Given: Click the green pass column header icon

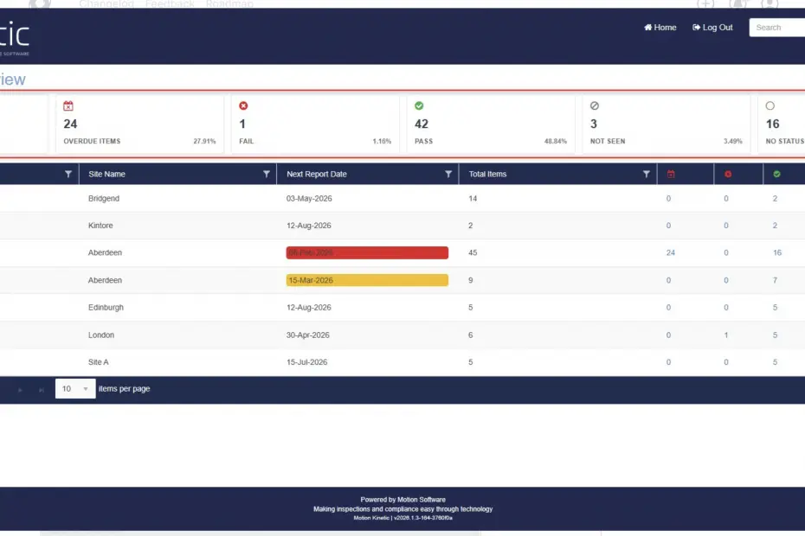Looking at the screenshot, I should point(776,175).
